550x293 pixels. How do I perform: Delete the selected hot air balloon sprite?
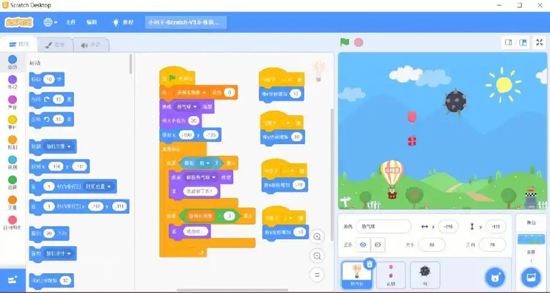click(x=369, y=264)
